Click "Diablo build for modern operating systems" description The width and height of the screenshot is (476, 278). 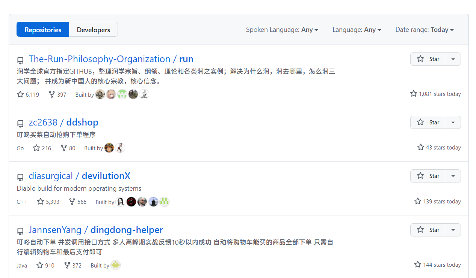point(79,188)
